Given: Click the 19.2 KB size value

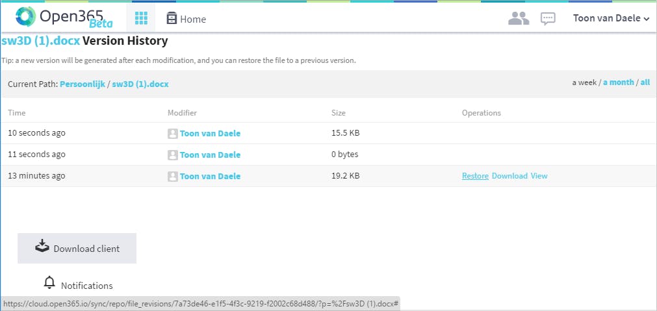Looking at the screenshot, I should pyautogui.click(x=345, y=176).
